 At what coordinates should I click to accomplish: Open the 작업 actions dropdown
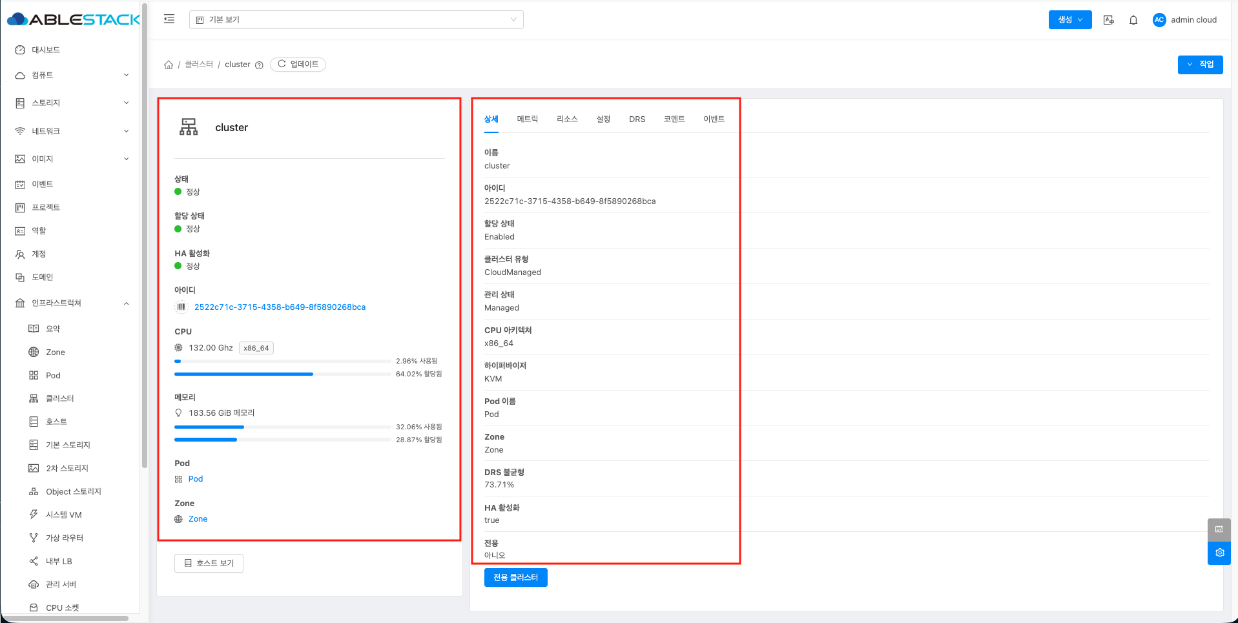tap(1200, 65)
